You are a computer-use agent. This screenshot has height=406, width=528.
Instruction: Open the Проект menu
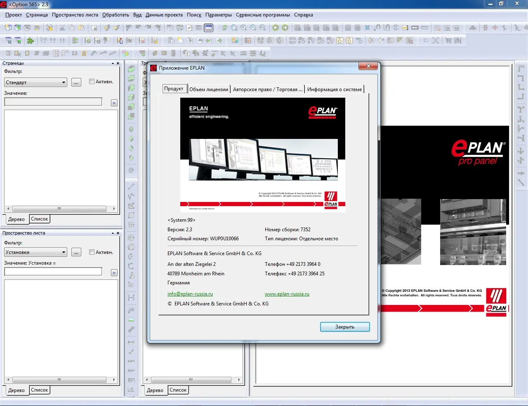[14, 15]
